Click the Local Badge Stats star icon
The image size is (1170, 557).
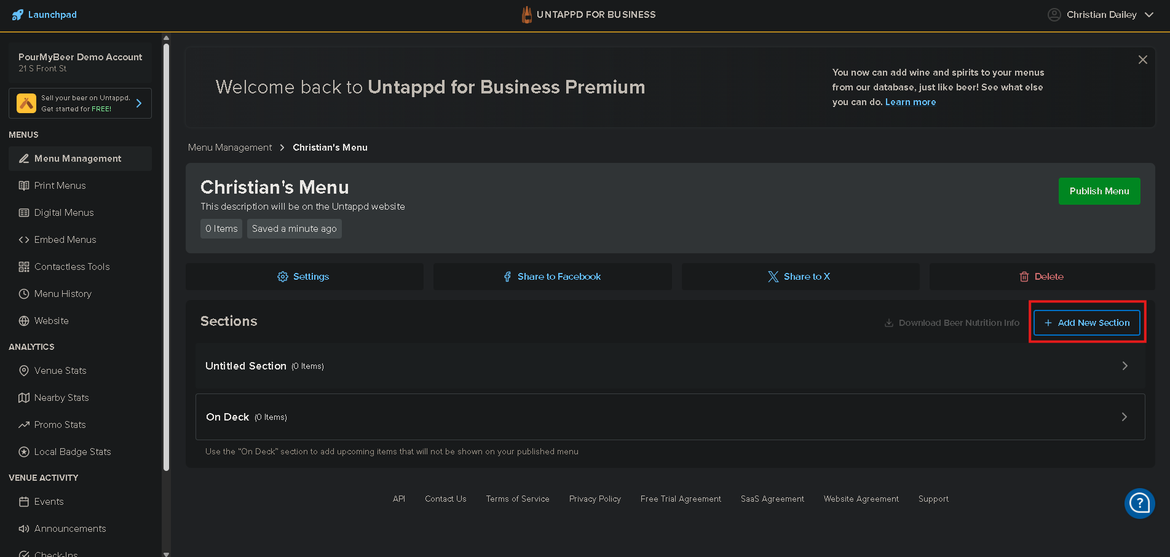(x=24, y=452)
